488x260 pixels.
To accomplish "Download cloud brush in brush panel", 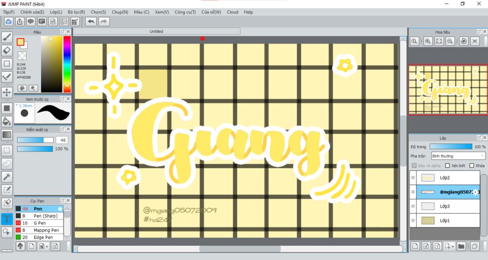I will pyautogui.click(x=20, y=246).
